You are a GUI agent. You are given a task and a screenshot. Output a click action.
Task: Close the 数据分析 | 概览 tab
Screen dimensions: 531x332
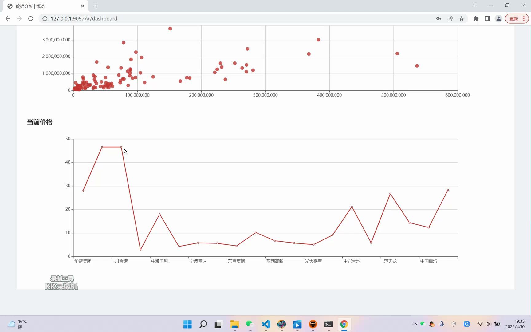coord(82,6)
